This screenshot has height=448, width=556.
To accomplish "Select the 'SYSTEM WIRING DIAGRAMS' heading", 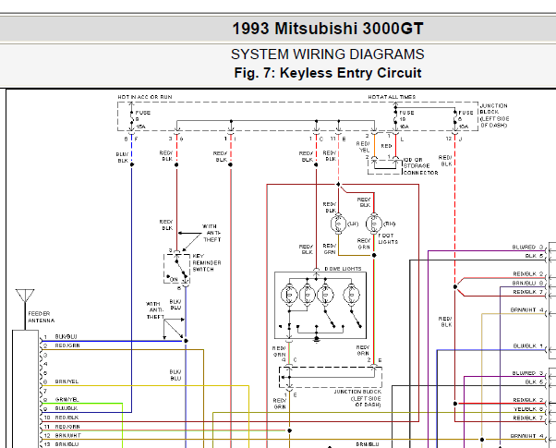I will click(327, 54).
